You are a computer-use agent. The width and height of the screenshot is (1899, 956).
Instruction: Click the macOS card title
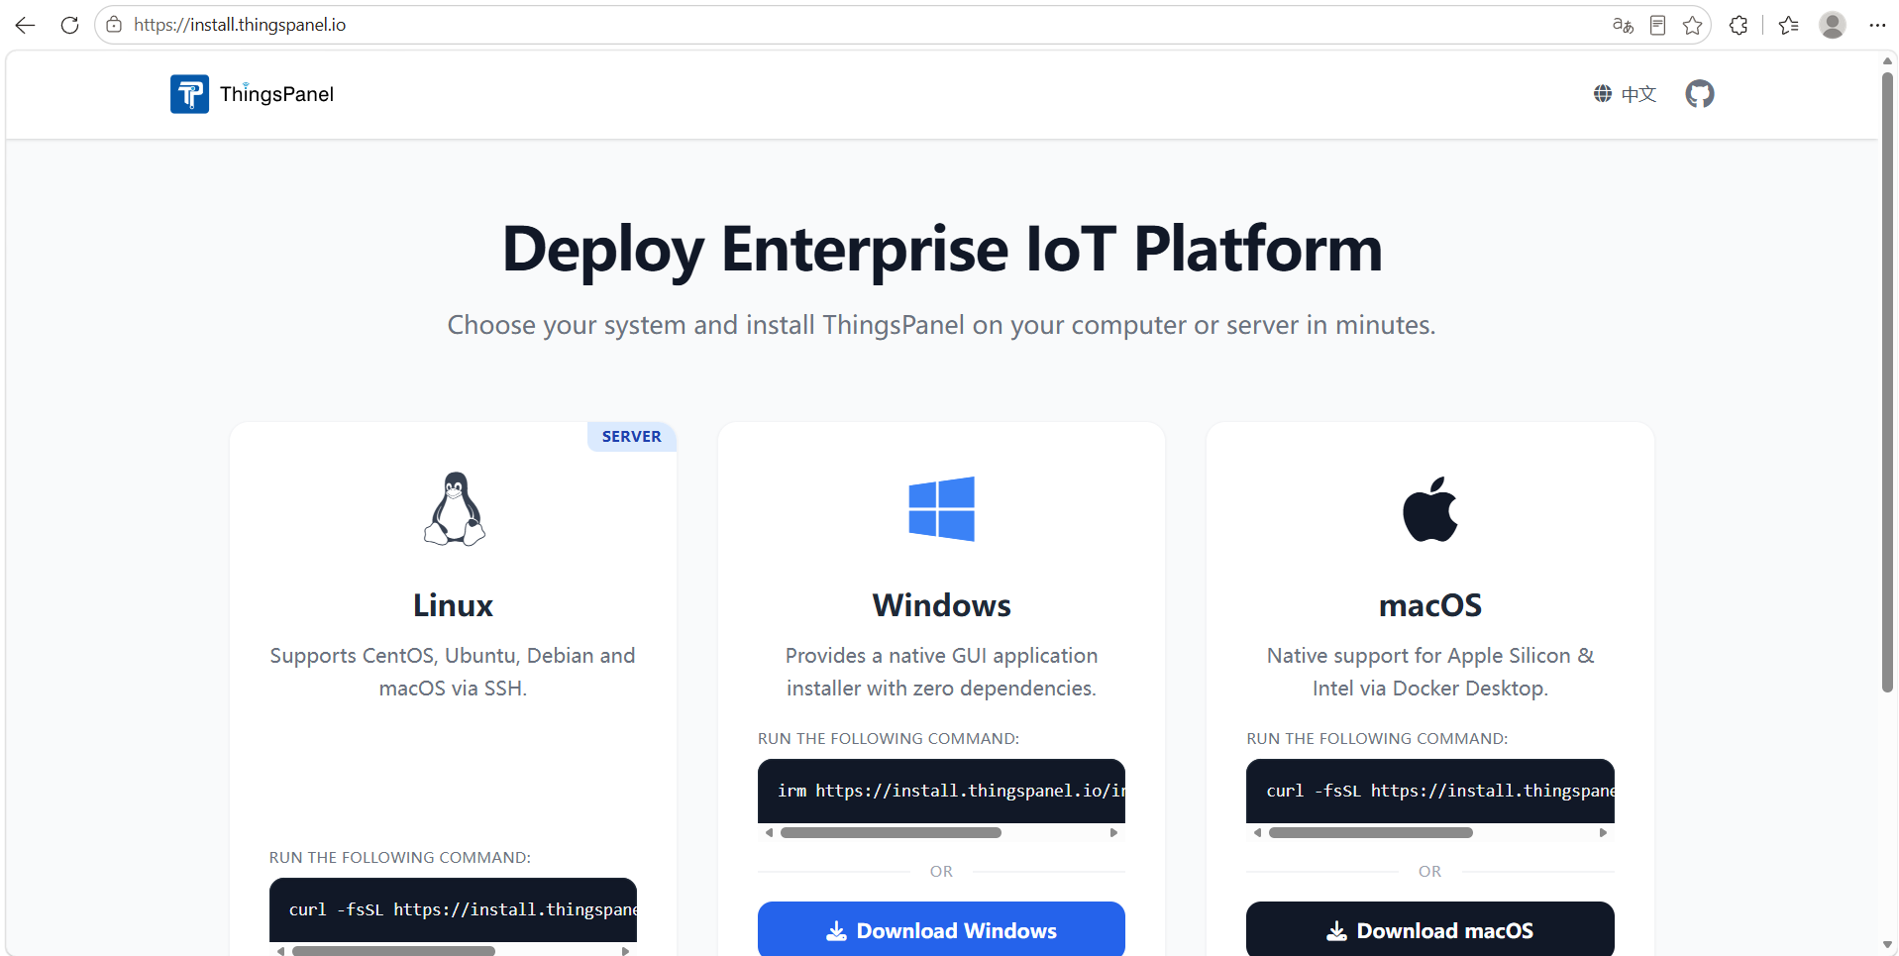pyautogui.click(x=1430, y=605)
